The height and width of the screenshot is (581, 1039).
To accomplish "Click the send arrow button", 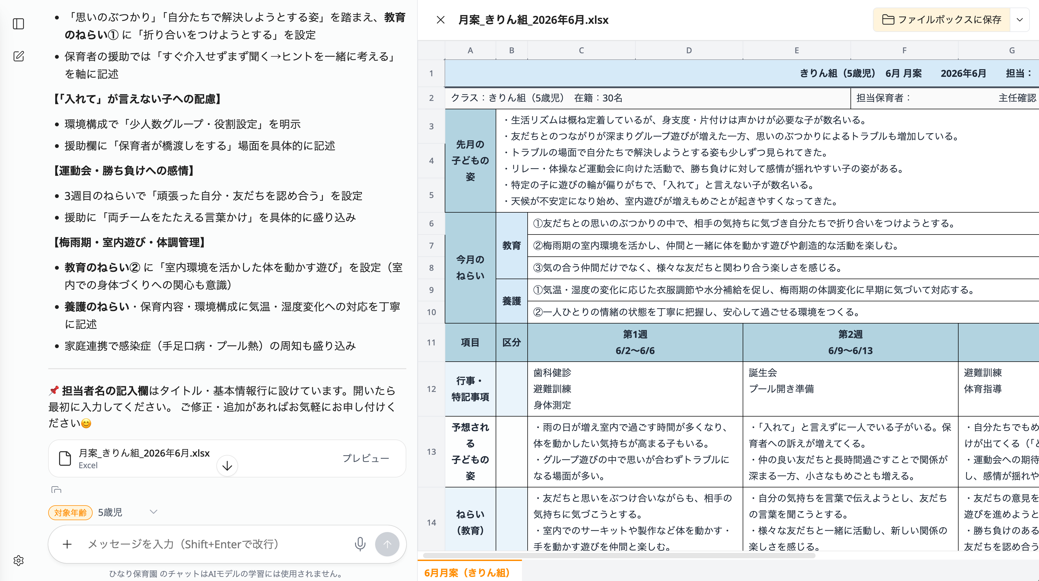I will click(387, 544).
